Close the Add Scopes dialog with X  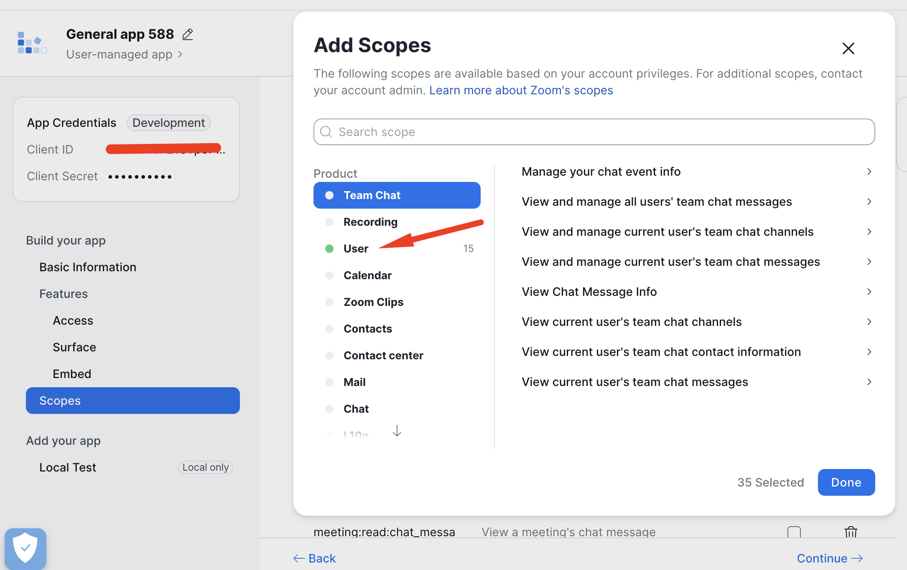pyautogui.click(x=848, y=48)
